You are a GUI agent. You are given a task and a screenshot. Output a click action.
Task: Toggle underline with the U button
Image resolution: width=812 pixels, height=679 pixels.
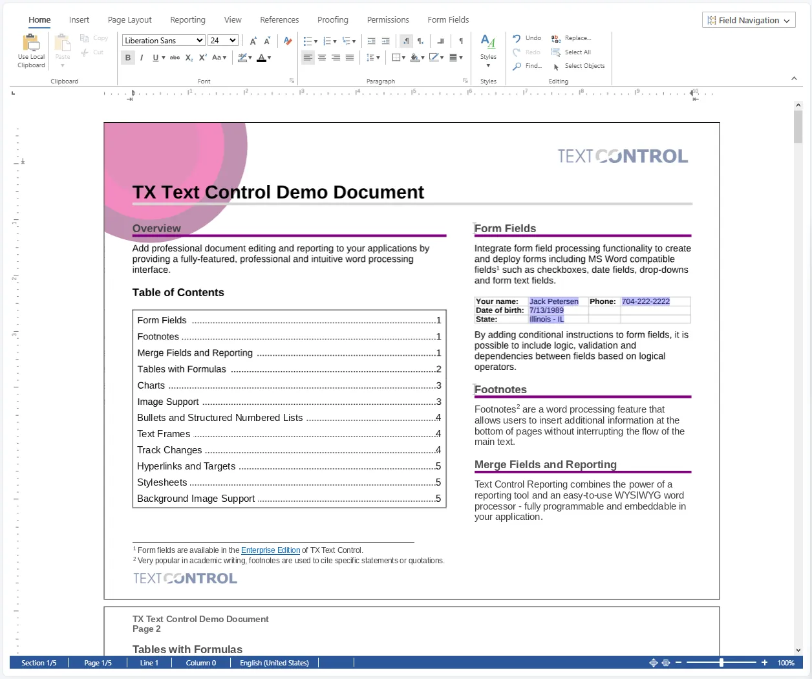point(155,58)
